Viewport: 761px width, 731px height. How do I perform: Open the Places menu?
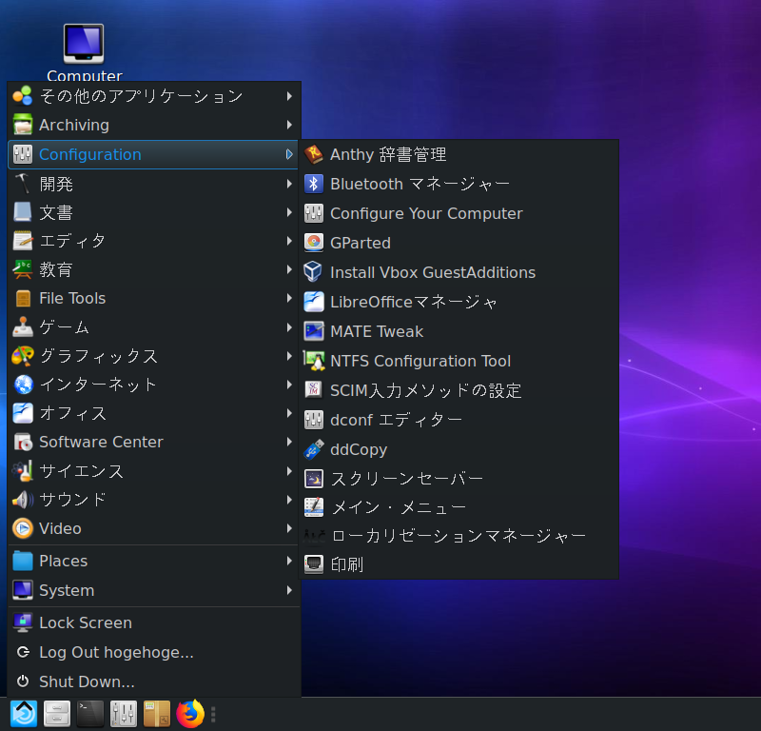(x=62, y=561)
